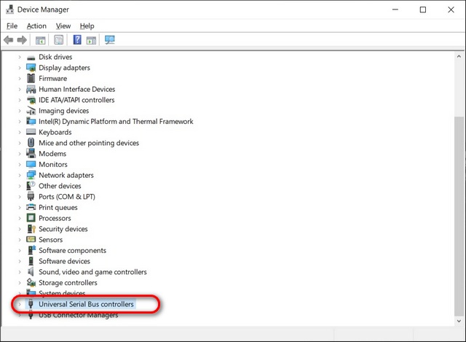
Task: Expand the Disk drives node
Action: [x=20, y=57]
